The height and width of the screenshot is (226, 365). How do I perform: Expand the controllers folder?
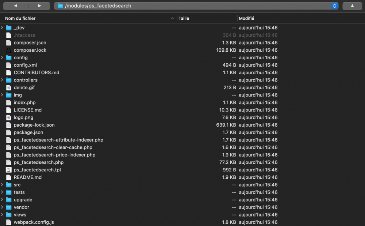pos(2,80)
